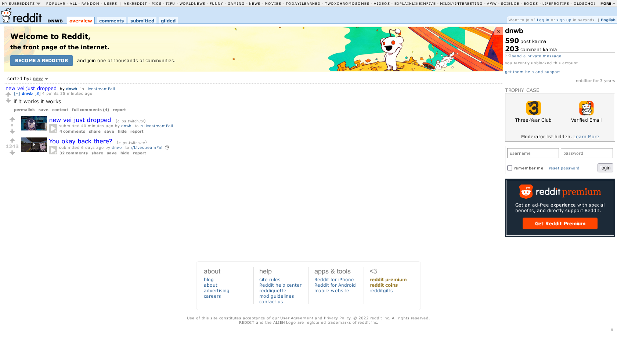Upvote the post 'You okay back there?'
Screen dimensions: 617x351
point(12,141)
